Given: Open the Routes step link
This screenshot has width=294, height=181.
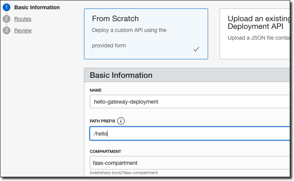Looking at the screenshot, I should point(23,19).
